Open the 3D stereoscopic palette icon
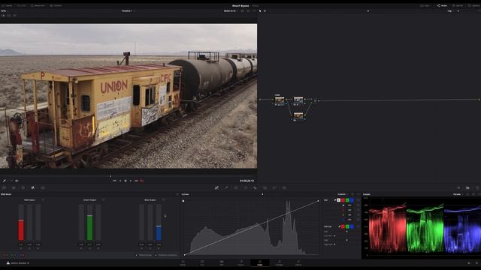481x270 pixels. click(x=284, y=187)
